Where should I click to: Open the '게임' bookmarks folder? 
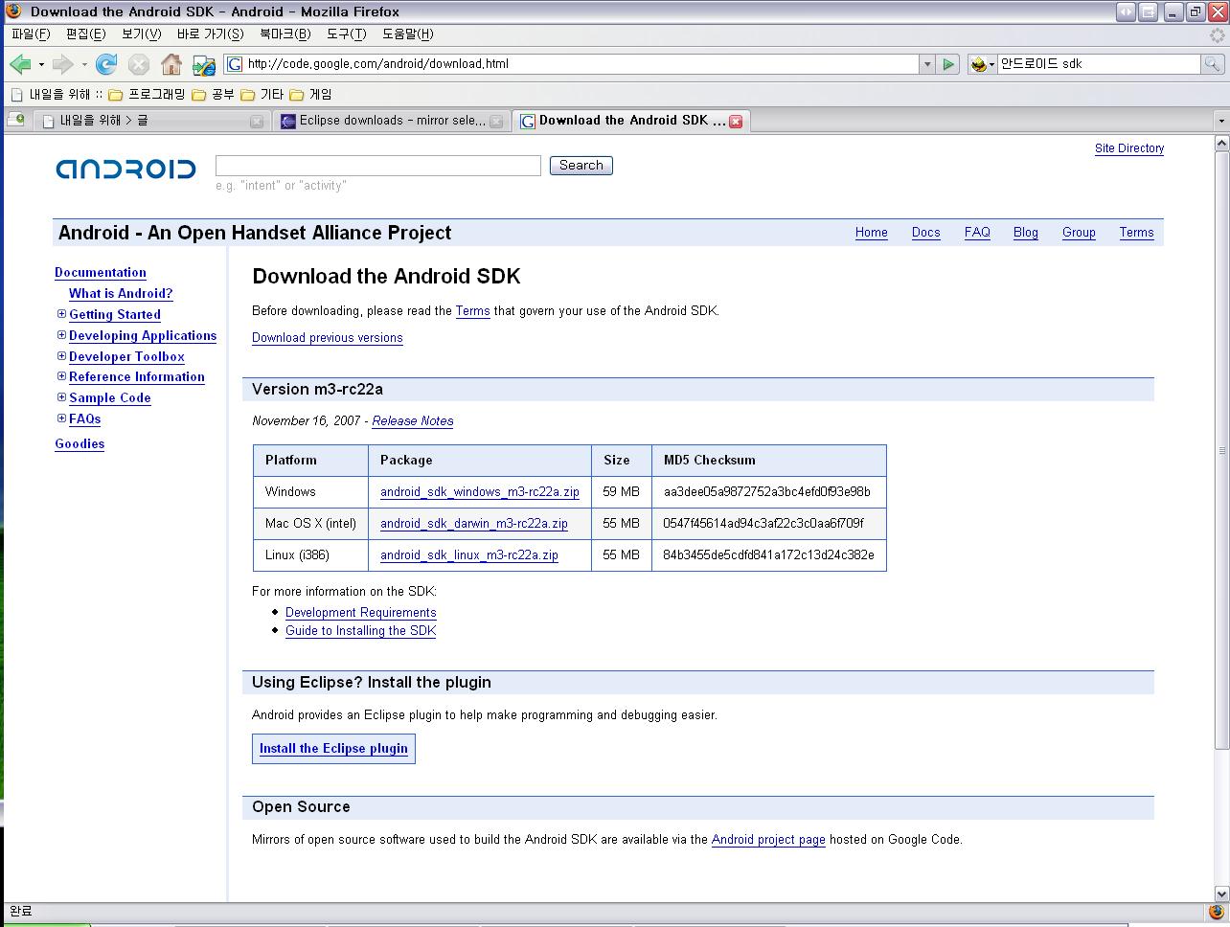tap(310, 94)
